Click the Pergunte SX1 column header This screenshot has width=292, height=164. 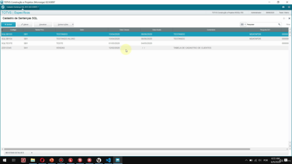(x=265, y=30)
